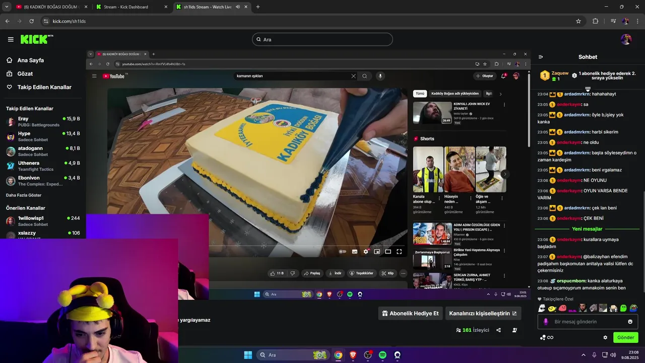This screenshot has height=363, width=645.
Task: Reload the Kick page
Action: click(x=31, y=21)
